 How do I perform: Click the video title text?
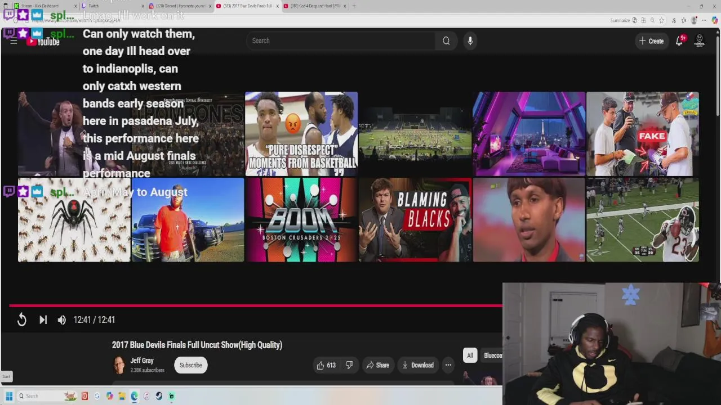pyautogui.click(x=197, y=345)
